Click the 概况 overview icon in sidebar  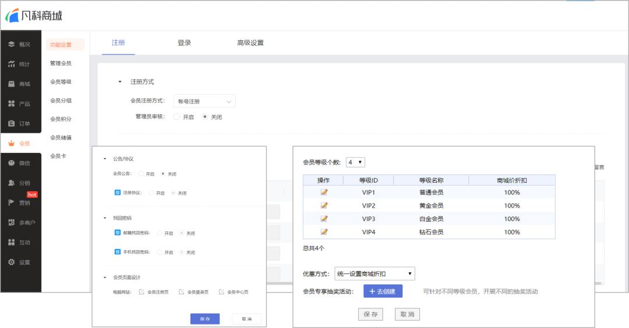(x=12, y=44)
